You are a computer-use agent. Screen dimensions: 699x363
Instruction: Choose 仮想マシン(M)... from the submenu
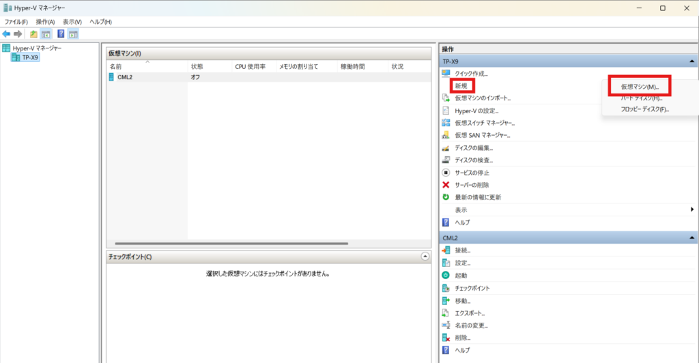640,87
